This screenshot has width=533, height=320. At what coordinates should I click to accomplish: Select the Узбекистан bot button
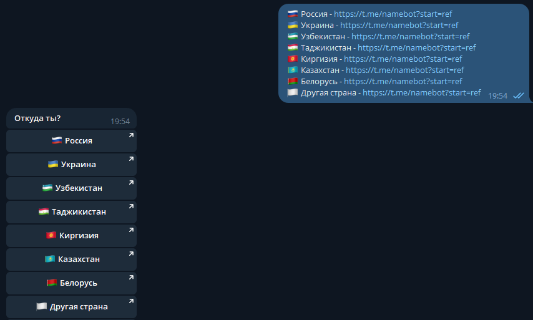point(71,188)
